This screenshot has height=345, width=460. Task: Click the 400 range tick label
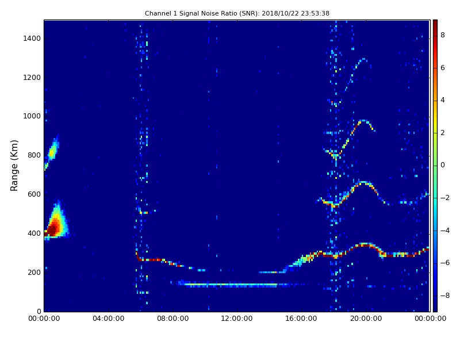point(34,233)
